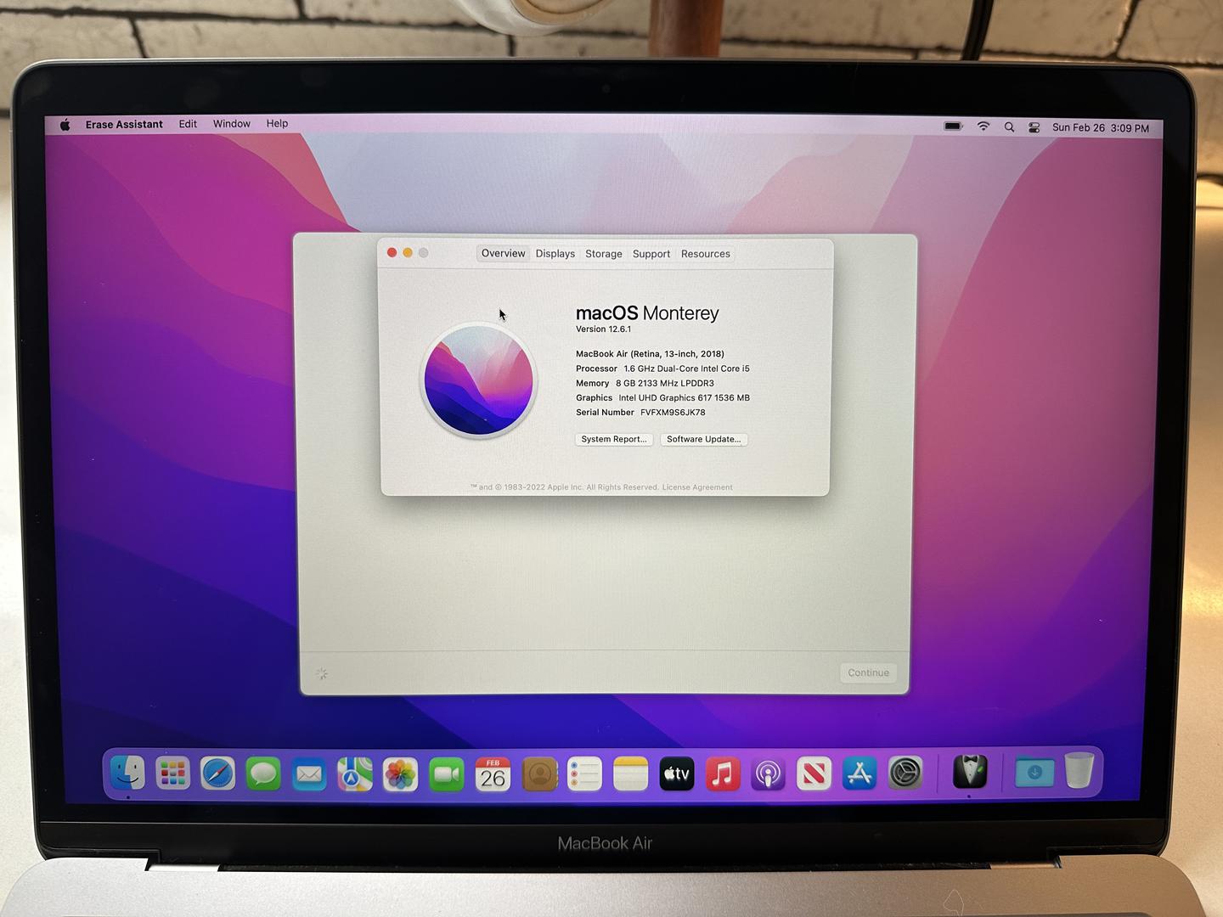Image resolution: width=1223 pixels, height=917 pixels.
Task: Switch to the Support tab
Action: click(651, 254)
